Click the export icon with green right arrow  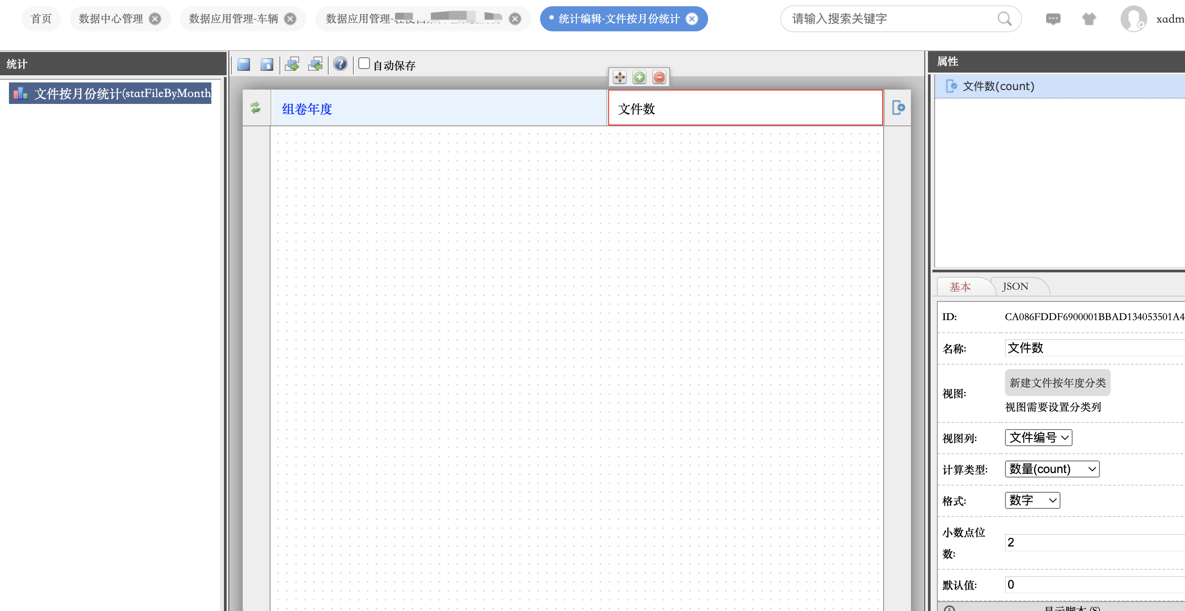(292, 64)
